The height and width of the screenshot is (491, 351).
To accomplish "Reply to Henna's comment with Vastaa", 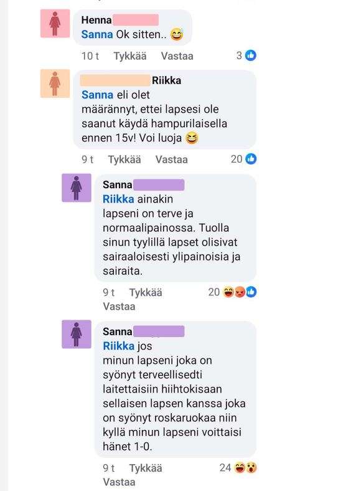I will point(177,56).
